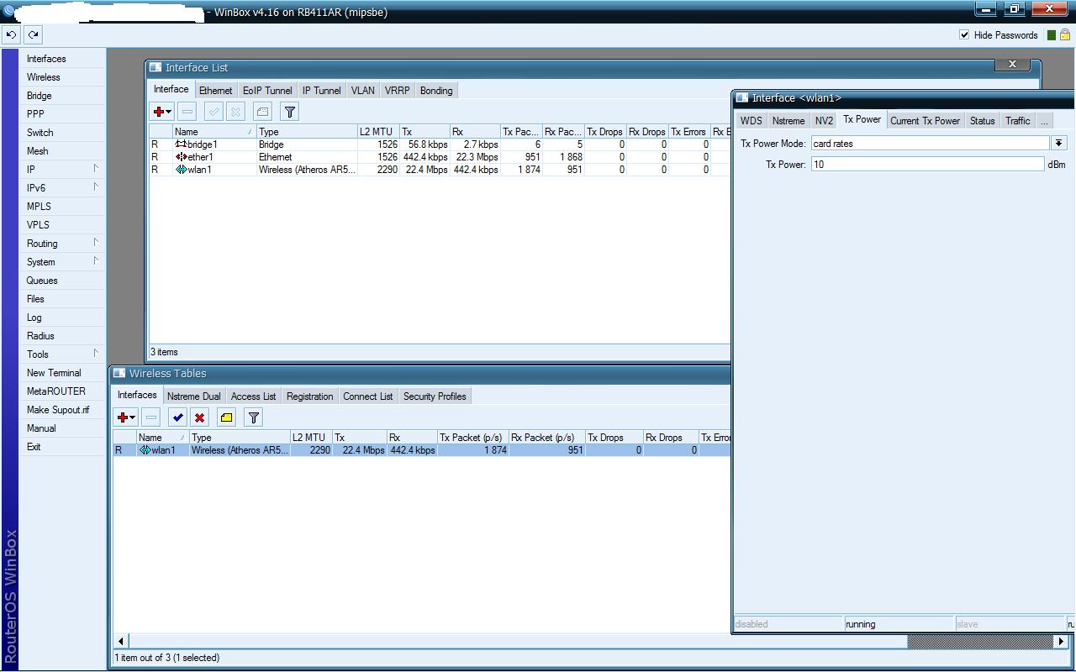Click Exit in the sidebar menu
1076x672 pixels.
click(x=34, y=447)
